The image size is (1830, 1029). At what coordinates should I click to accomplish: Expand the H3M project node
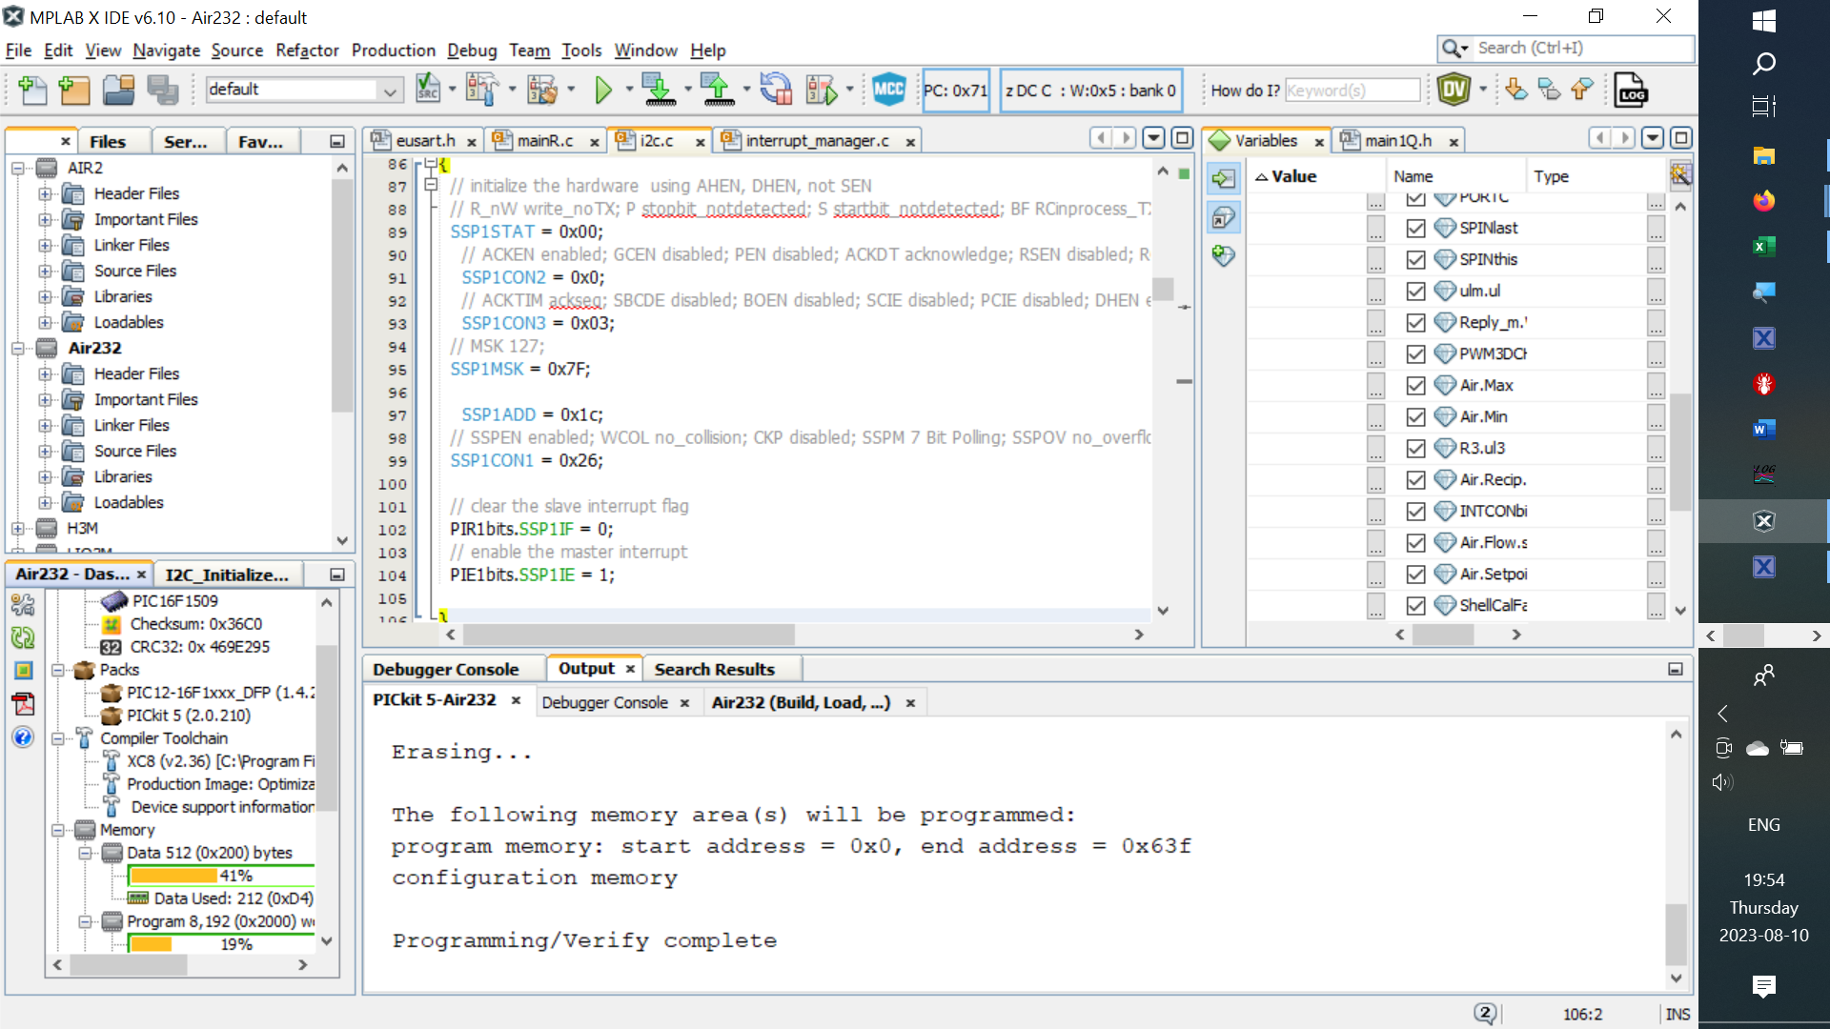(16, 528)
